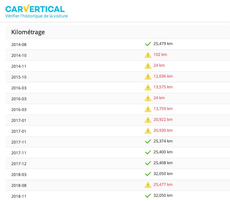
Task: Click the warning icon next to 13,575 km
Action: click(148, 87)
